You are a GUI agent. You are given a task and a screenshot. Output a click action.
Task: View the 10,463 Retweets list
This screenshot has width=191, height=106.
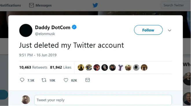click(x=33, y=67)
